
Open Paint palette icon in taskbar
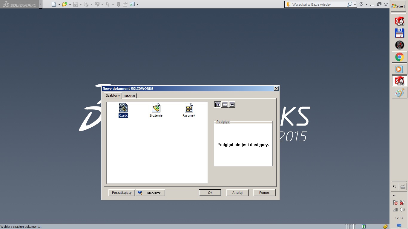(x=399, y=93)
